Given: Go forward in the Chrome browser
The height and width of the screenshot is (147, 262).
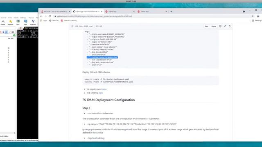Looking at the screenshot, I should click(45, 16).
